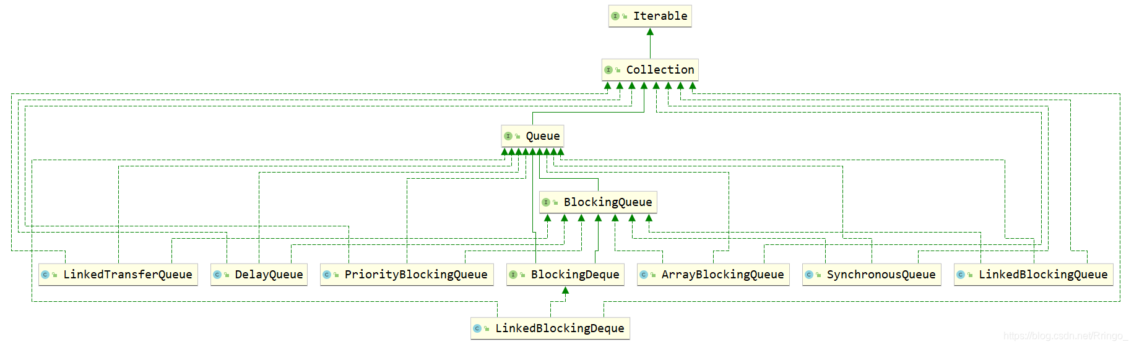The image size is (1134, 347).
Task: Click the visibility lock icon next to DelayQueue
Action: coord(227,275)
